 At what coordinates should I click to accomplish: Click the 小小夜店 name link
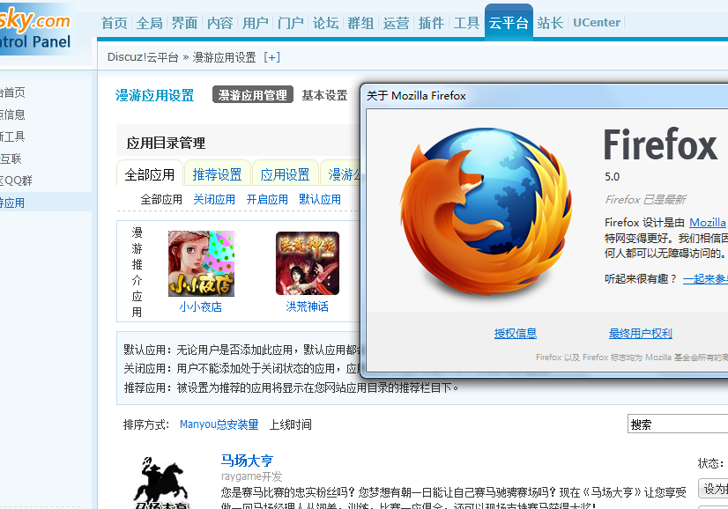point(201,306)
